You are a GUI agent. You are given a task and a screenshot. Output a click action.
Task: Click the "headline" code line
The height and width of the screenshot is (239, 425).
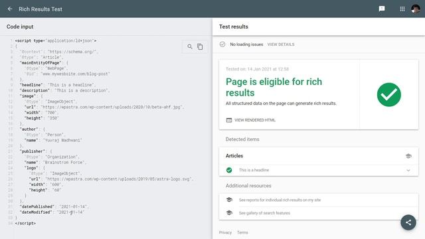[57, 85]
